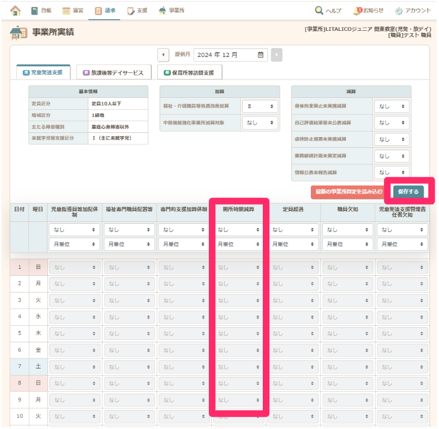Viewport: 439px width, 429px height.
Task: Open 開所時間減算 header なし dropdown
Action: click(x=238, y=229)
